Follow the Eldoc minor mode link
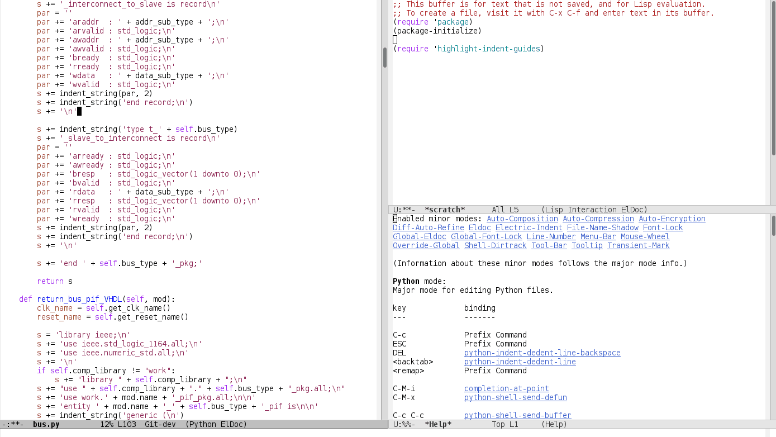This screenshot has height=437, width=776. (x=480, y=227)
